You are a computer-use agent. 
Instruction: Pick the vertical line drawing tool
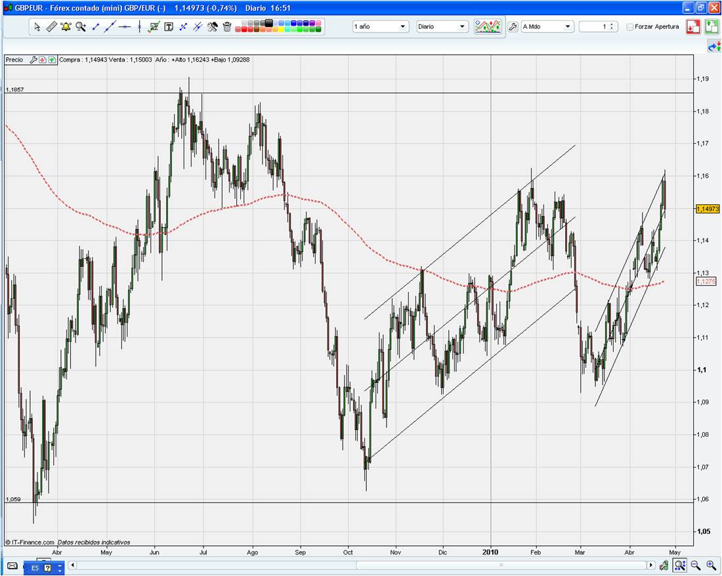tap(140, 27)
